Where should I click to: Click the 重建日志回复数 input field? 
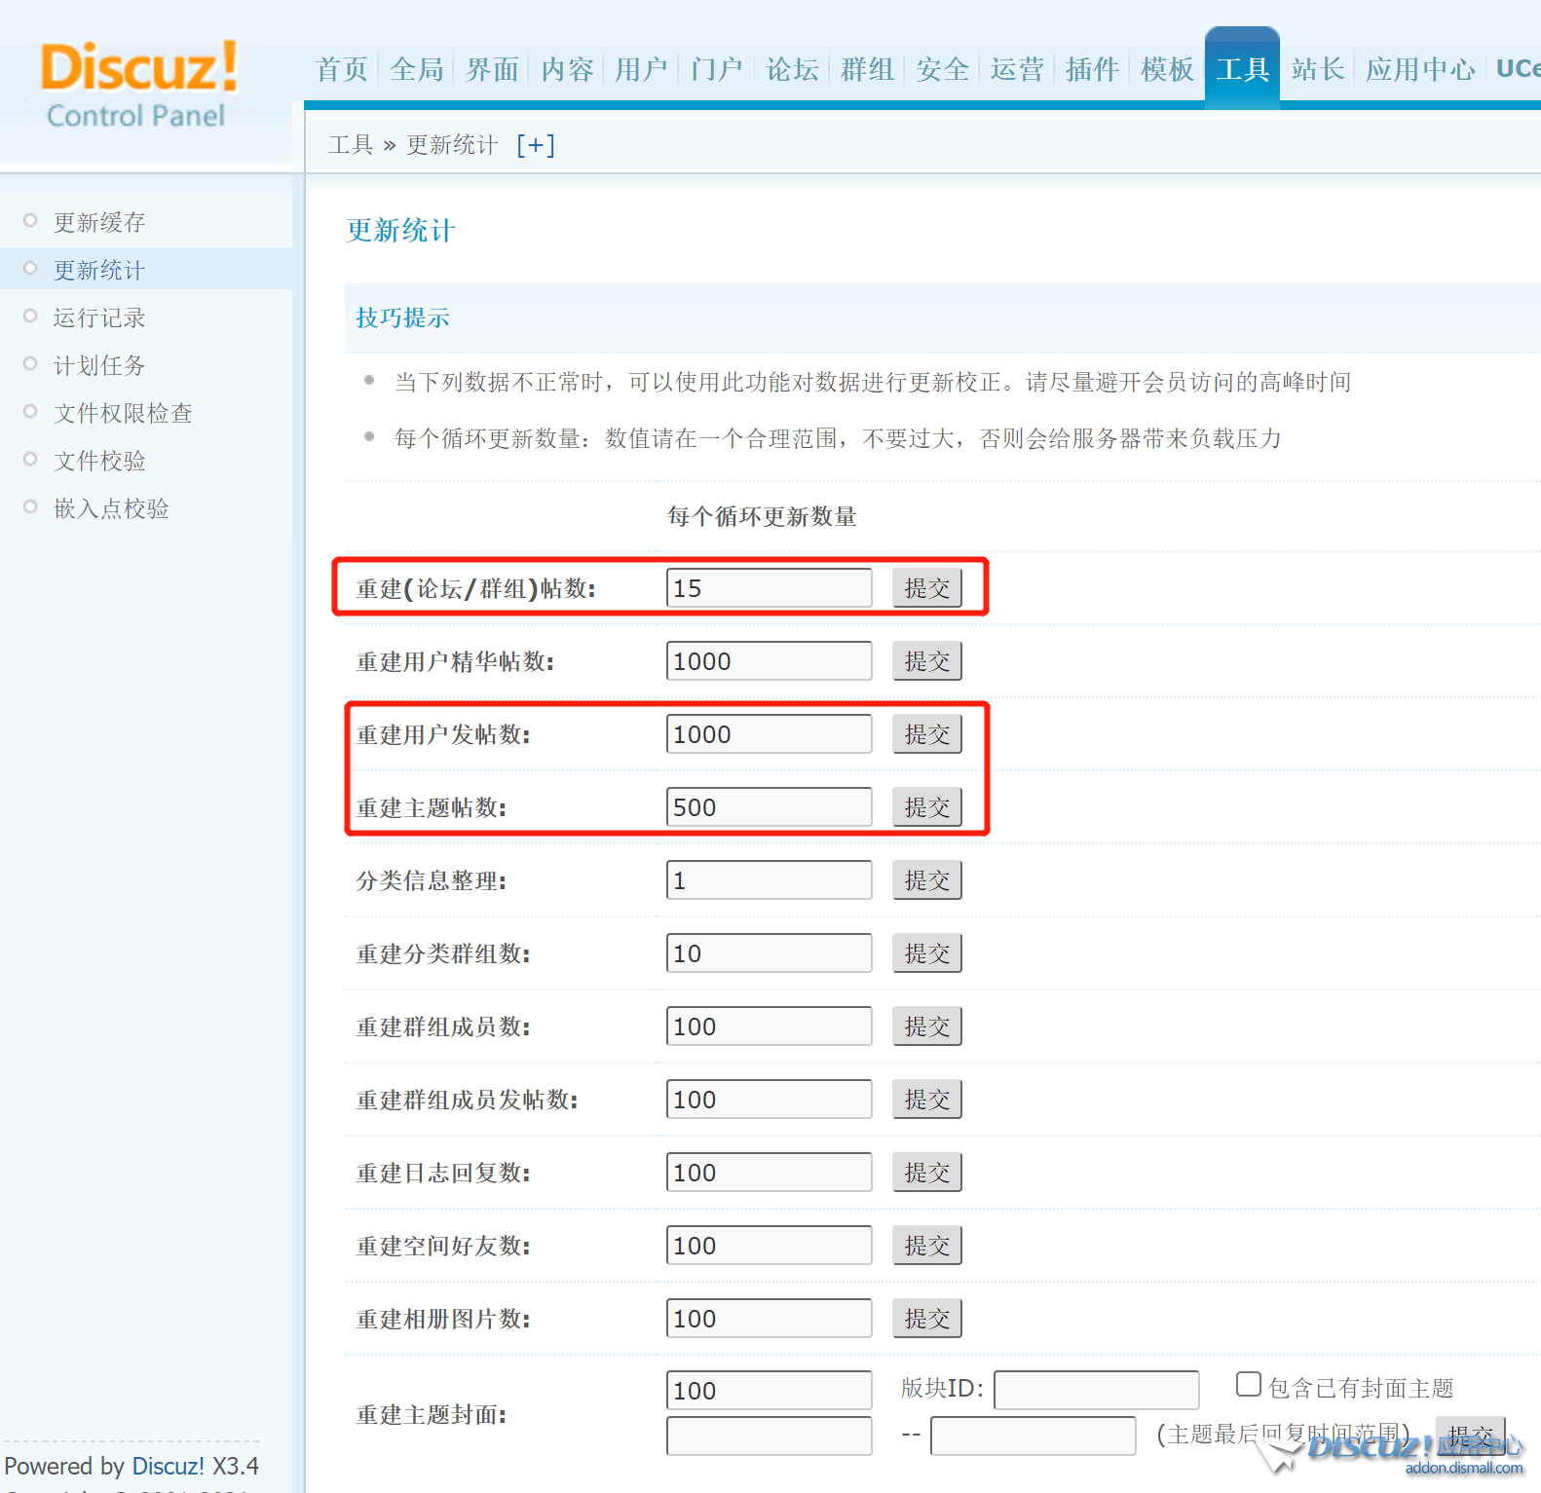pos(769,1173)
